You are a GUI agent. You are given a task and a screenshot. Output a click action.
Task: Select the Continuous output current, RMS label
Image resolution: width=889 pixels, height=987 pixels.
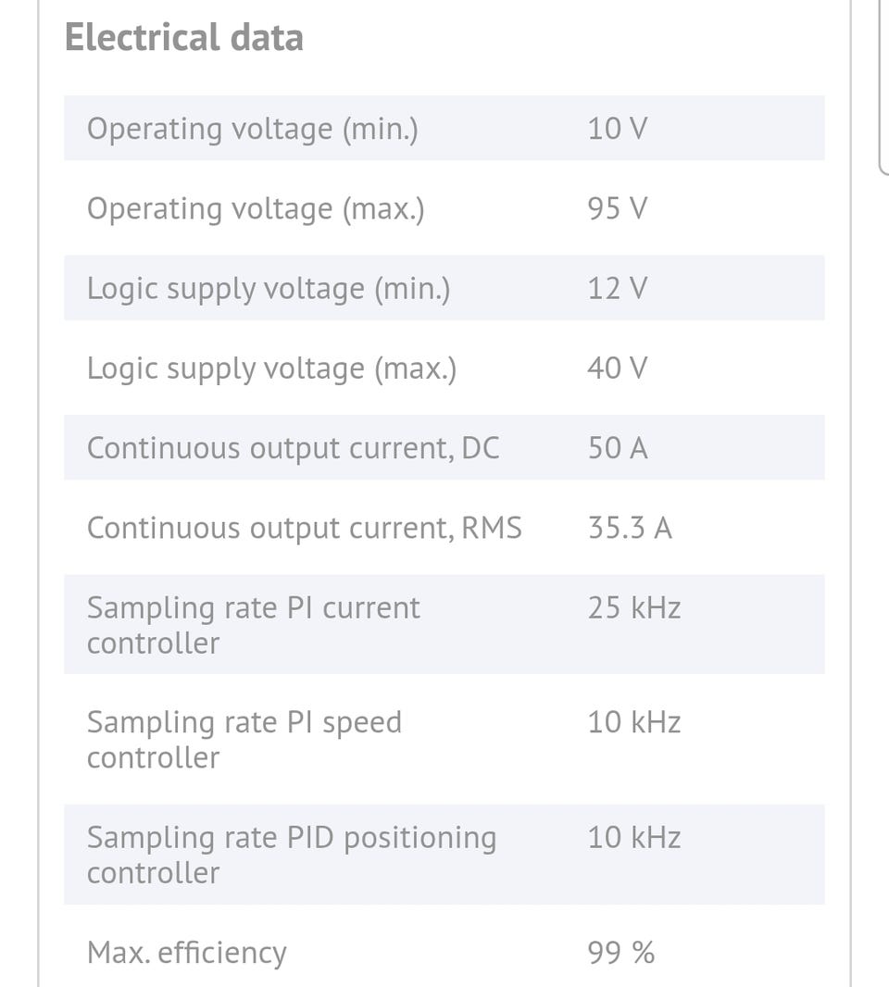pyautogui.click(x=304, y=528)
